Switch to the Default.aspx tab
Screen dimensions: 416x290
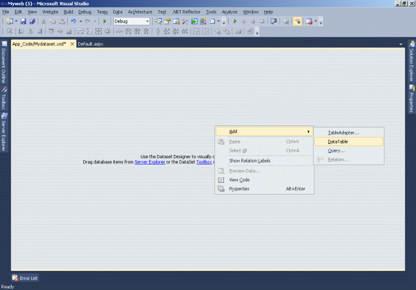[90, 44]
